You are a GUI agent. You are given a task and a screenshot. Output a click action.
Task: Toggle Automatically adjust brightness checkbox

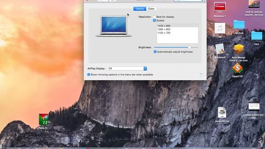tap(155, 52)
